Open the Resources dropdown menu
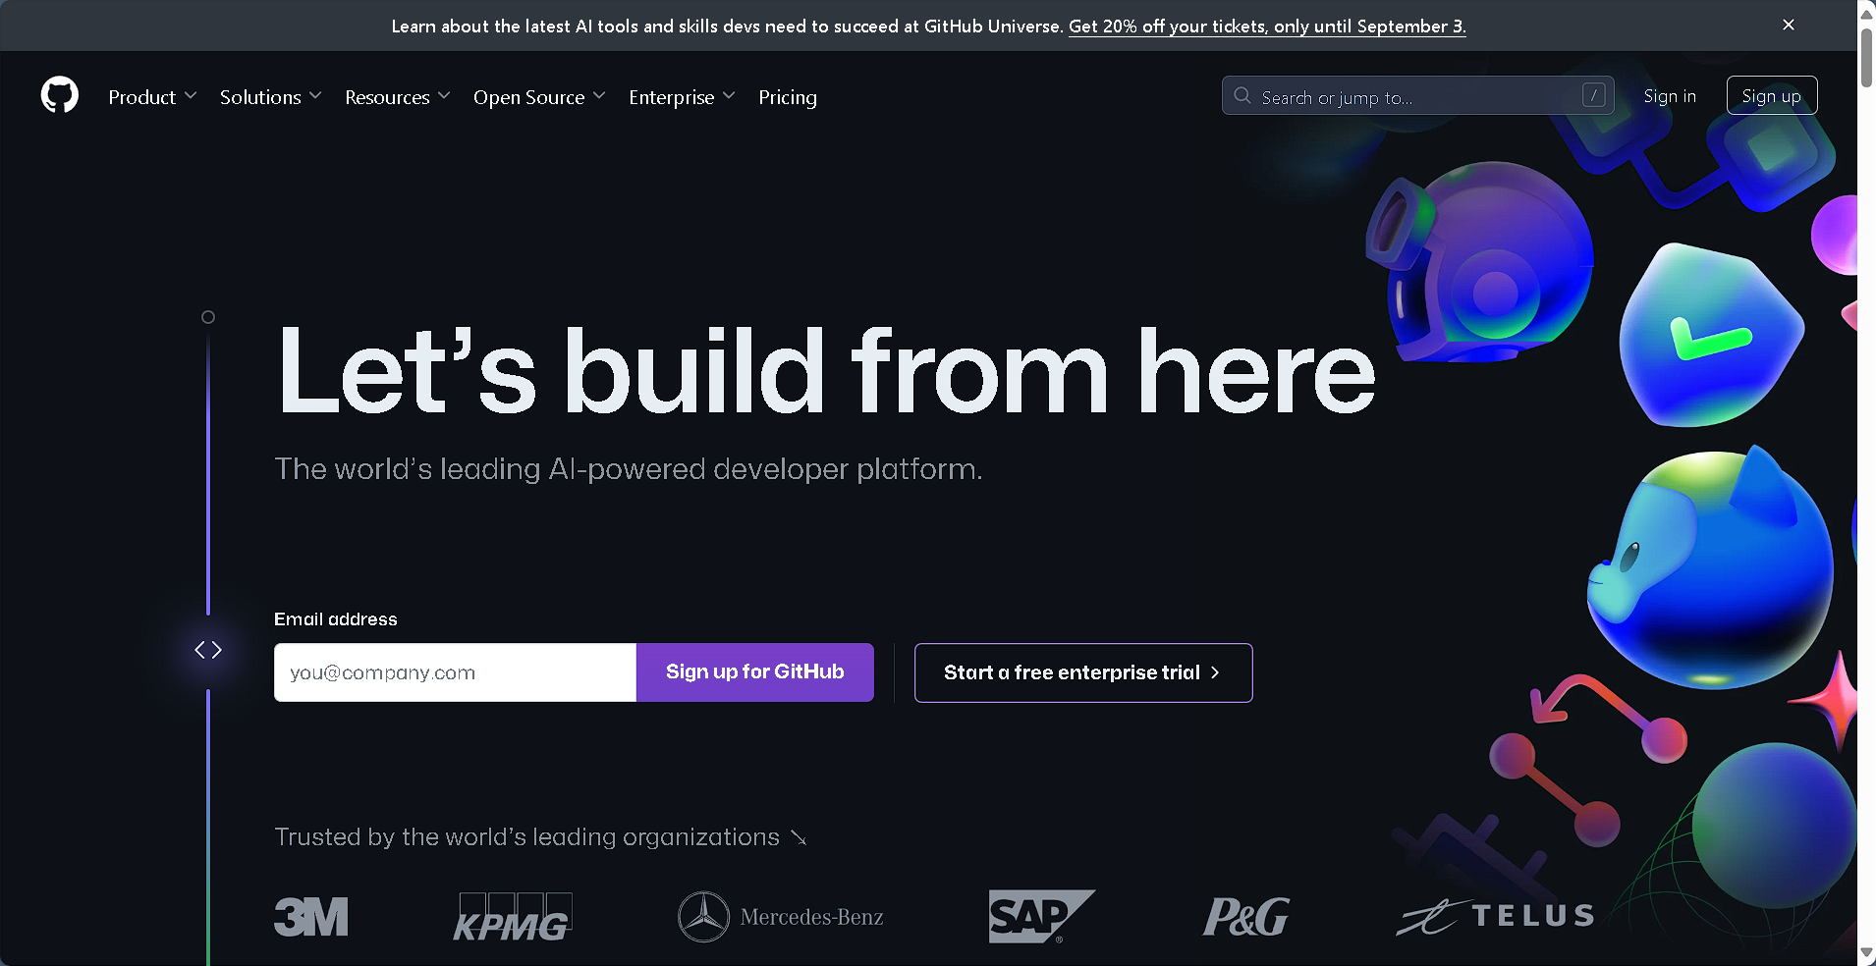The width and height of the screenshot is (1876, 966). [397, 97]
